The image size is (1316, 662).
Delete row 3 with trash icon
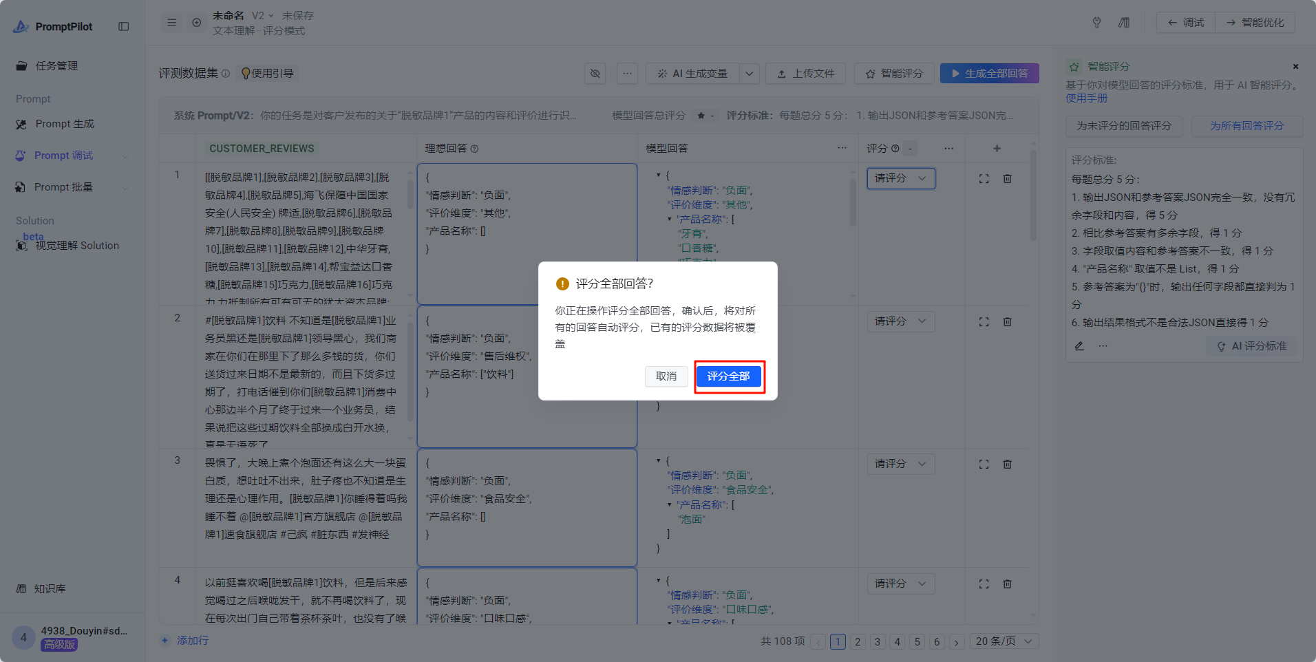pos(1007,465)
